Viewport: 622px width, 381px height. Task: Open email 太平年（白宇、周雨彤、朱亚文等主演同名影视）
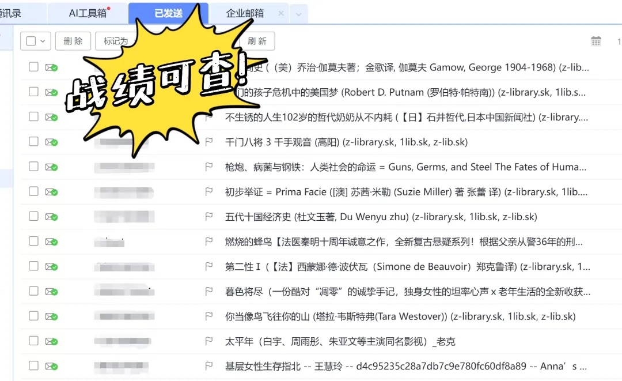(x=340, y=341)
